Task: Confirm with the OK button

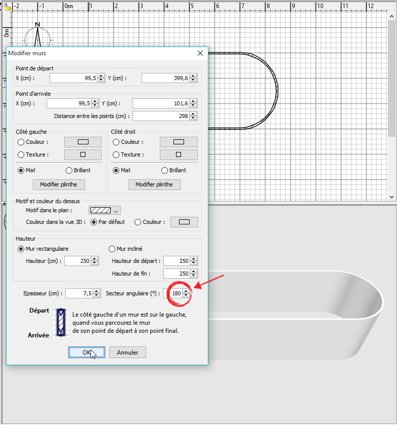Action: pyautogui.click(x=86, y=353)
